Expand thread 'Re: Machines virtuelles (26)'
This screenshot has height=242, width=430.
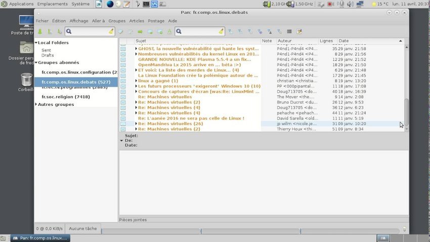click(x=136, y=124)
